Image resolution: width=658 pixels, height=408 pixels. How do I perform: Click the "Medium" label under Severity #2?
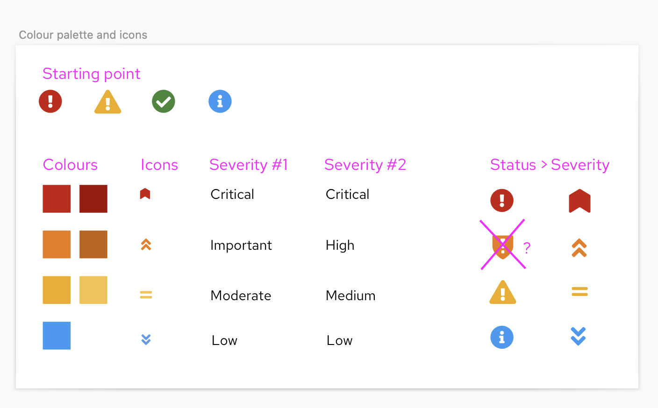point(350,295)
